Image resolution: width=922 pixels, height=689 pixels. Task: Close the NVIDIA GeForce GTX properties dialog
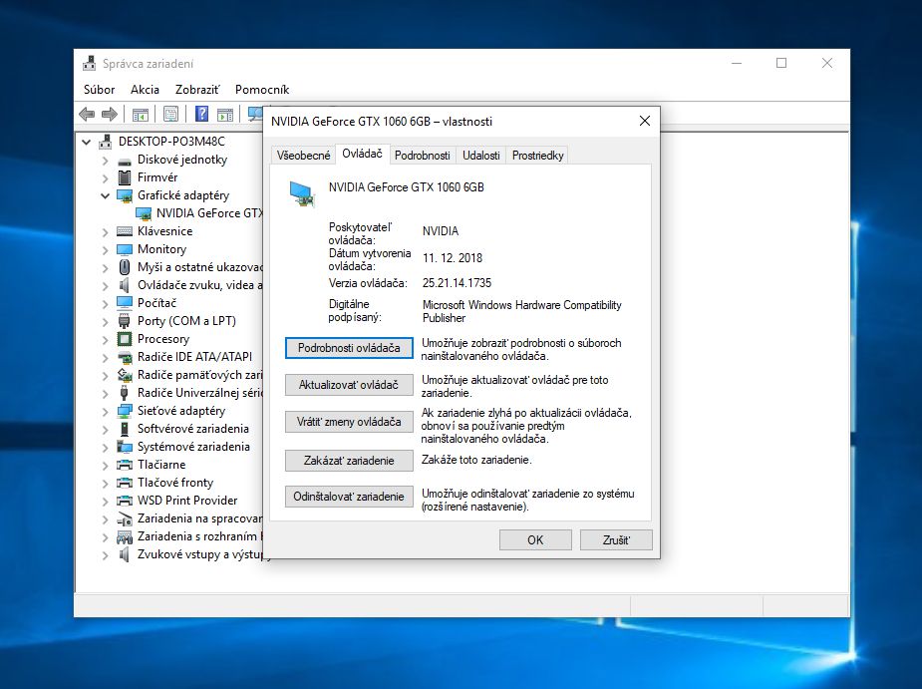[x=645, y=122]
